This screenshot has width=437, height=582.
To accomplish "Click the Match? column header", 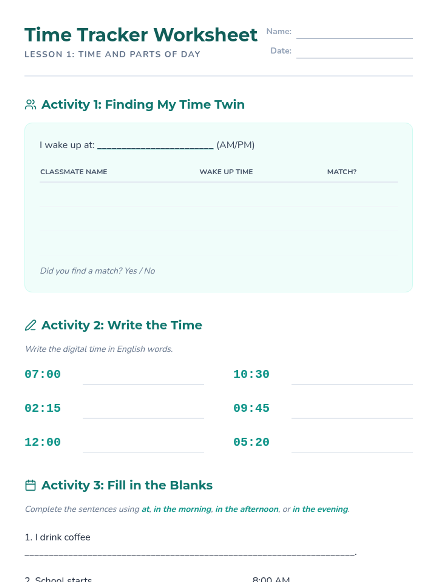I will tap(342, 172).
